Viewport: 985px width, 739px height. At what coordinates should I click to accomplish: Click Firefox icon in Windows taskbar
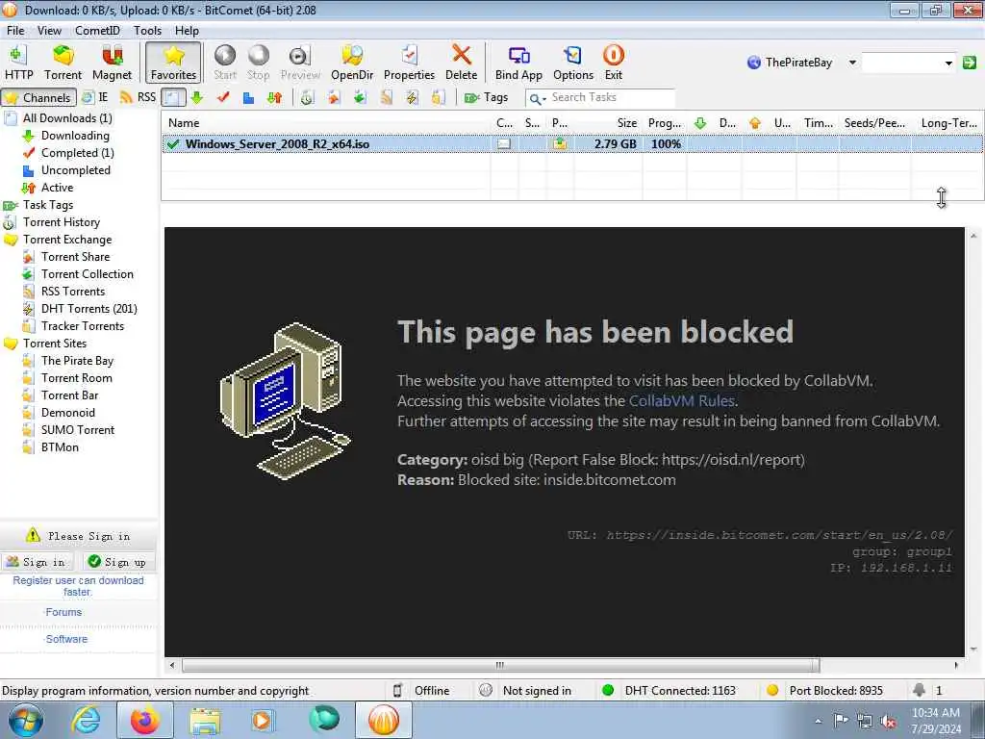coord(144,720)
